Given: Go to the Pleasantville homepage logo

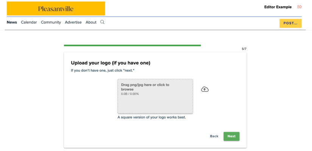Looking at the screenshot, I should coord(56,9).
